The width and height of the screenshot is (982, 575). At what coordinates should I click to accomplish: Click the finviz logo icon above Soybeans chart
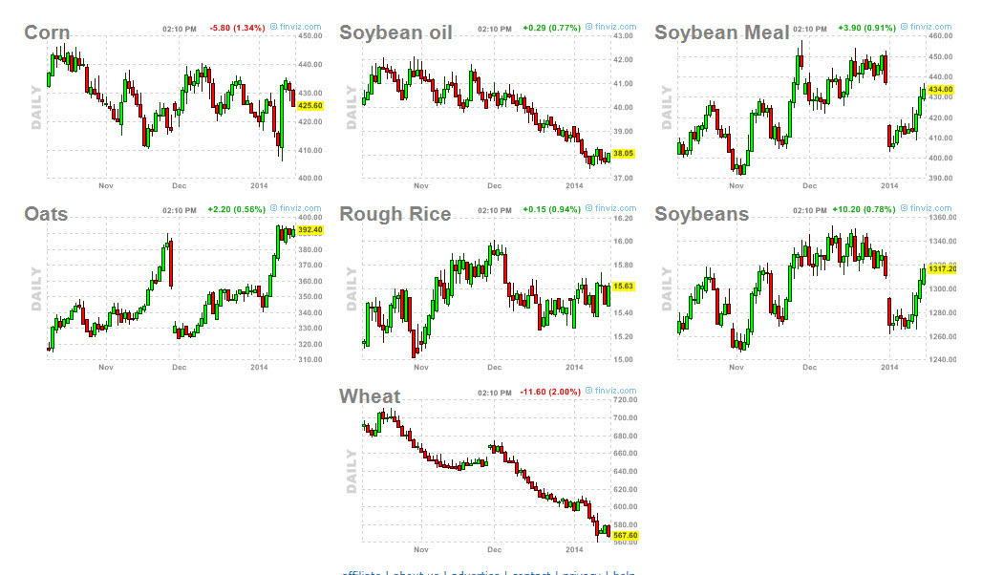point(904,208)
